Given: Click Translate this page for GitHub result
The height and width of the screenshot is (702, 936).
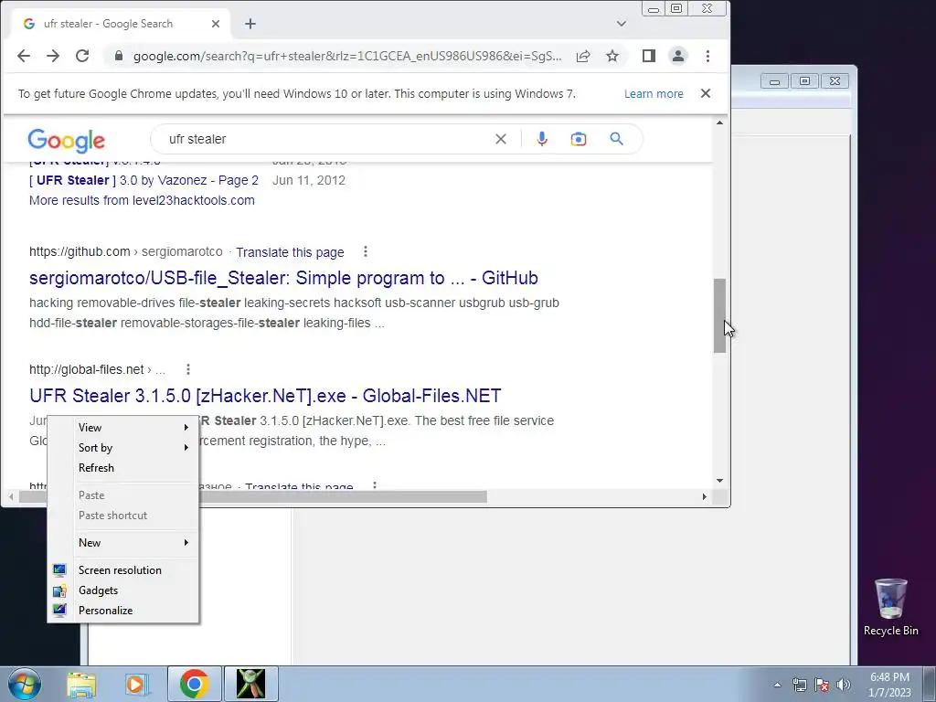Looking at the screenshot, I should click(x=290, y=252).
